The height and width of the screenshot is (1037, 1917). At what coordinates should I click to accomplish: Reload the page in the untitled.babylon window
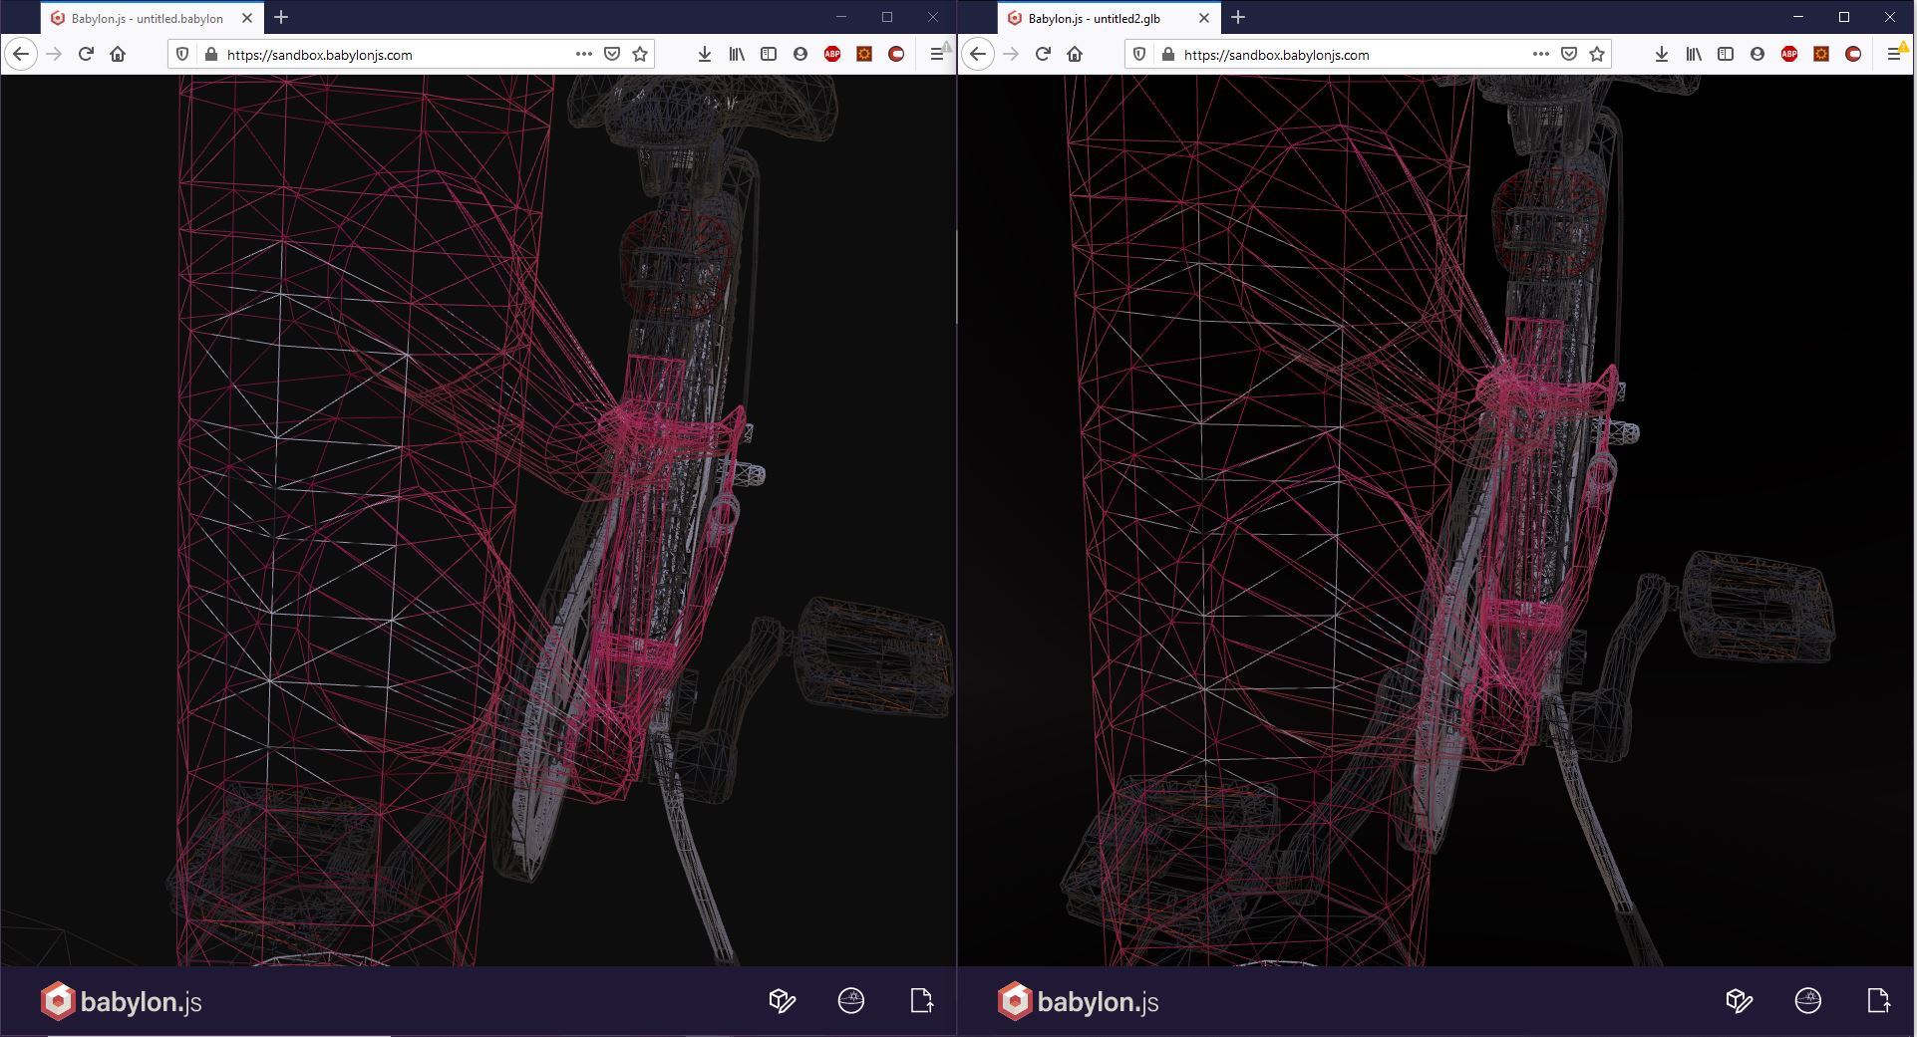pos(86,55)
